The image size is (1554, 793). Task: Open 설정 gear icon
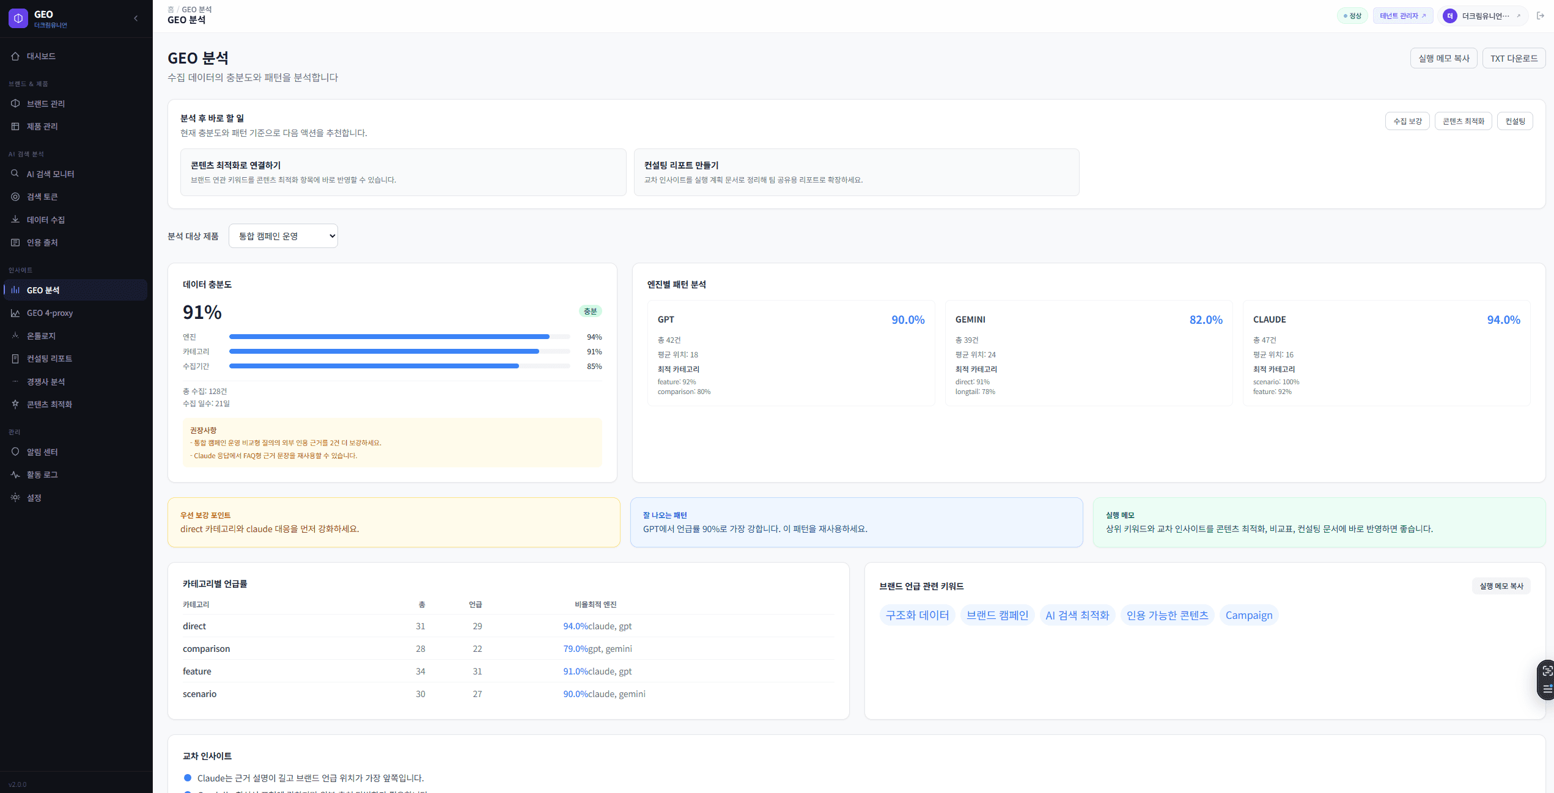(x=15, y=497)
